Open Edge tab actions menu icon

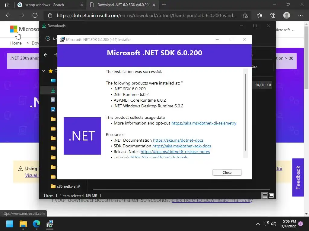pos(7,5)
